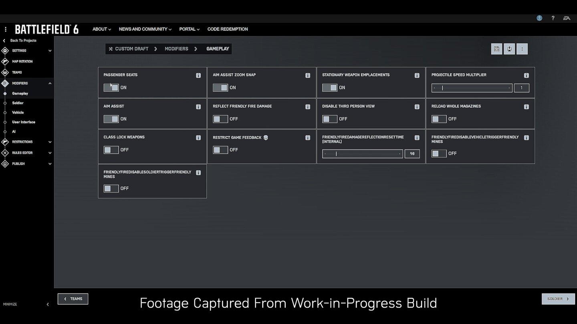577x324 pixels.
Task: Click the reflection reset time value field
Action: (x=412, y=154)
